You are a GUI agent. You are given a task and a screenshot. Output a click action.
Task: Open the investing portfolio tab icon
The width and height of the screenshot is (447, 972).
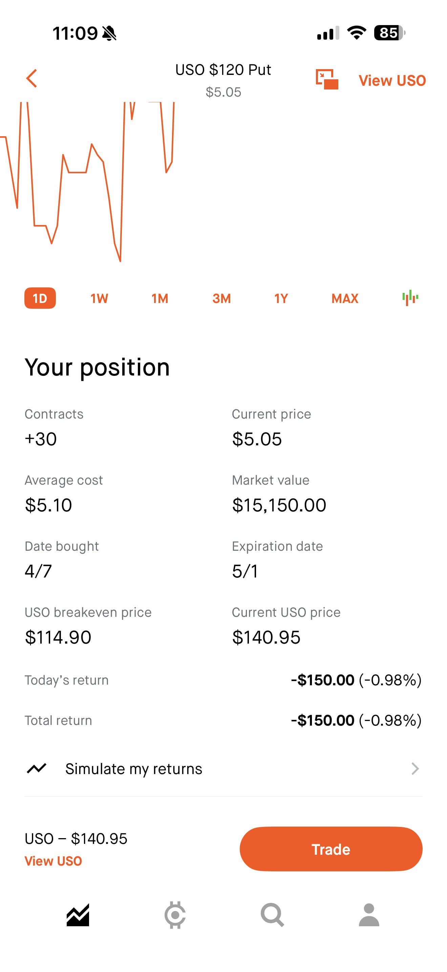point(78,915)
